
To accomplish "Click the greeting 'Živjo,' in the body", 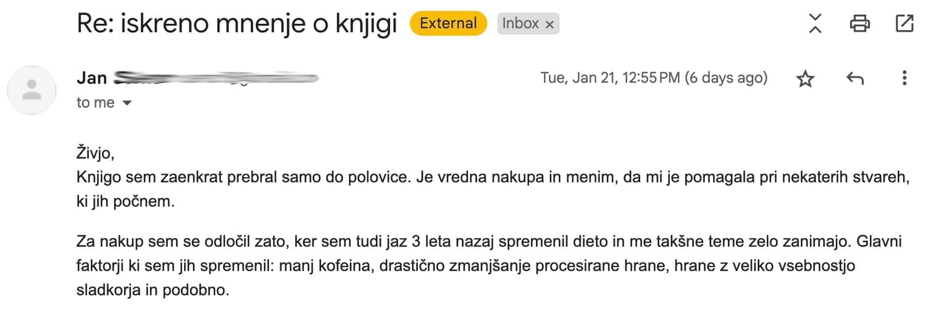I will (x=96, y=154).
